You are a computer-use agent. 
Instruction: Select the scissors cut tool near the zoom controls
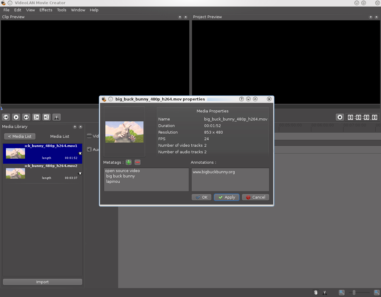tap(324, 293)
